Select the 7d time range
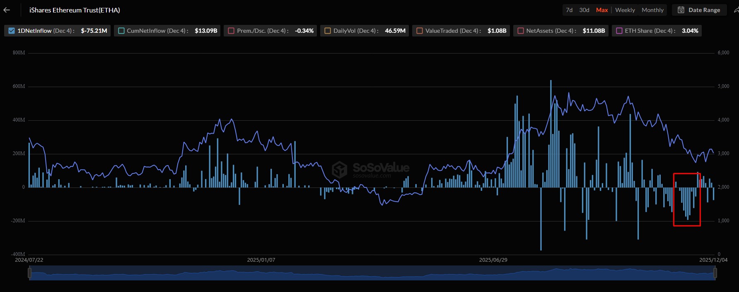Screen dimensions: 739x292 click(x=569, y=10)
